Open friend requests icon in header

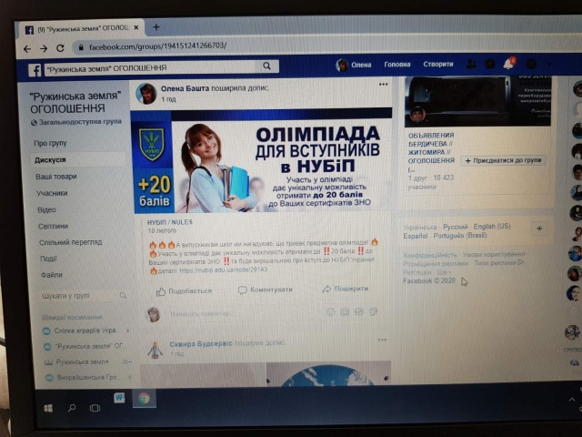471,64
